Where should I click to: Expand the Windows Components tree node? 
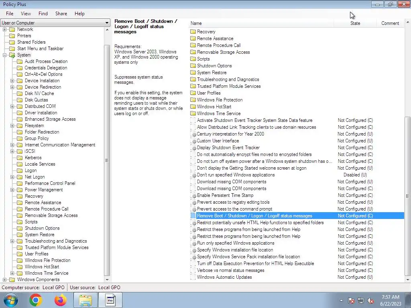click(x=4, y=280)
